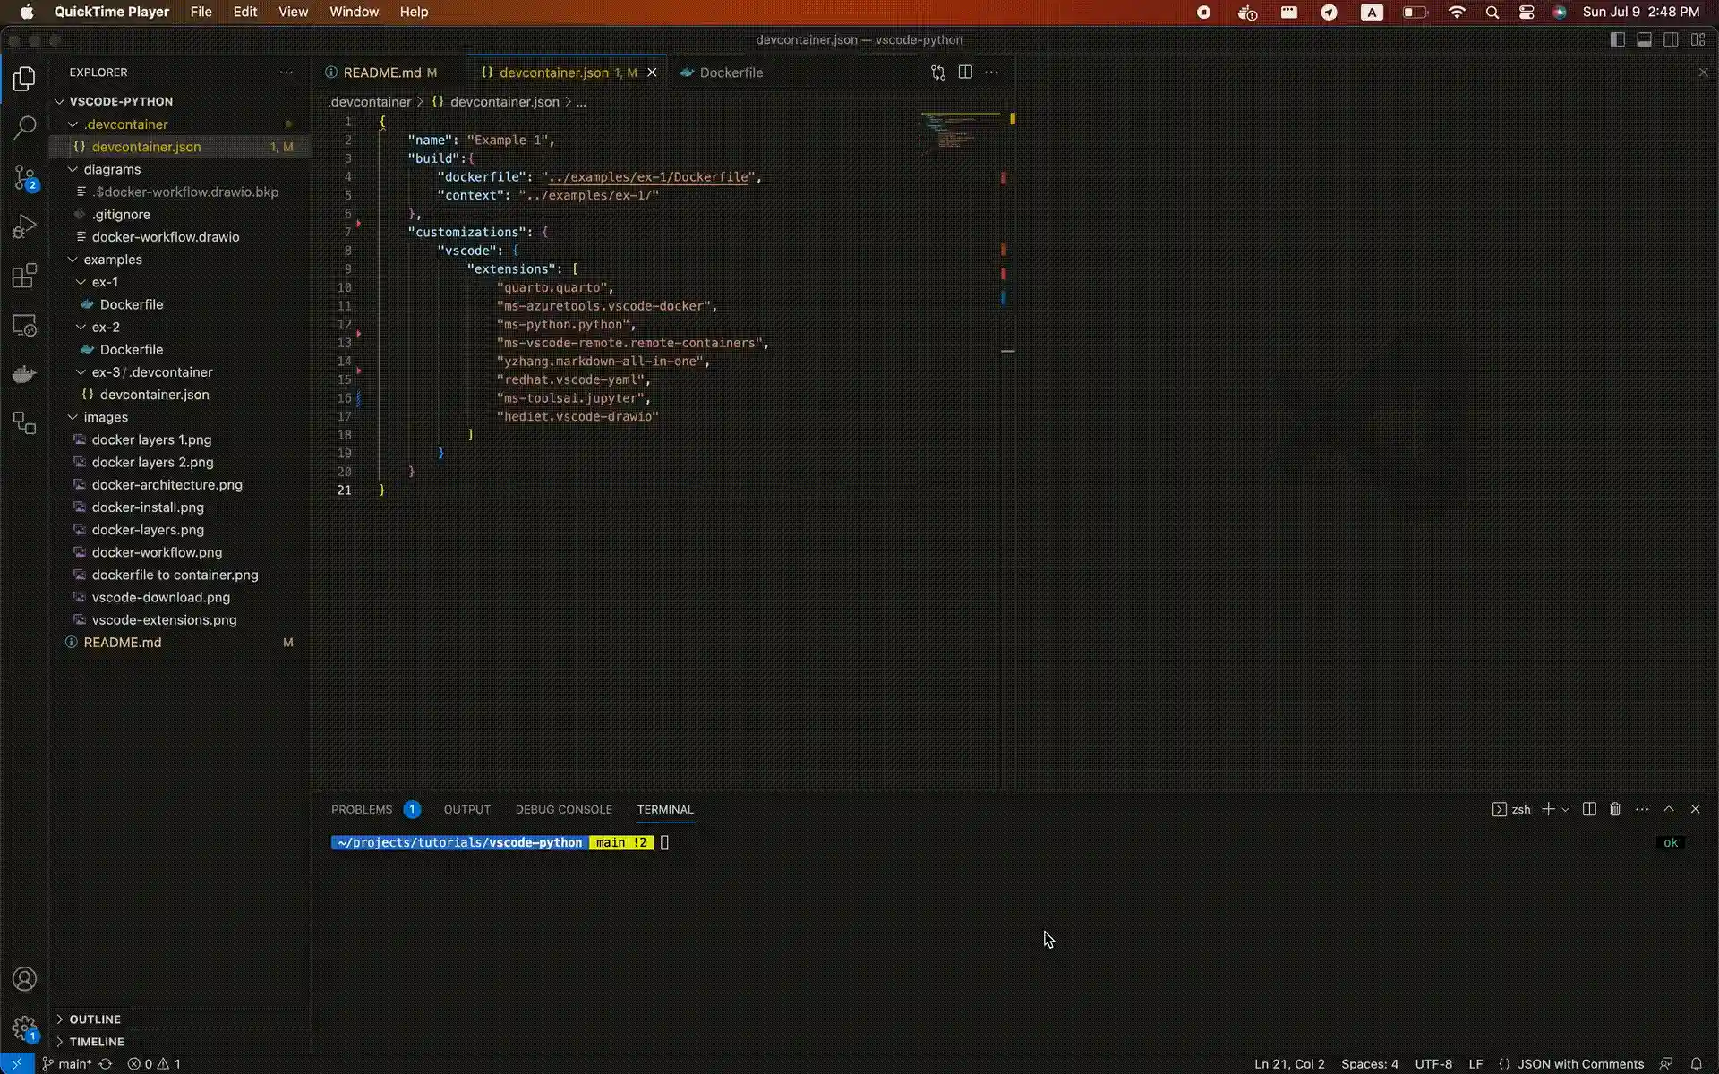Click the main* branch in status bar
Image resolution: width=1719 pixels, height=1074 pixels.
point(73,1064)
